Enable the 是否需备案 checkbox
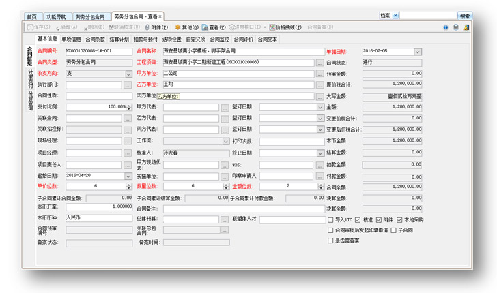The image size is (497, 293). (330, 241)
